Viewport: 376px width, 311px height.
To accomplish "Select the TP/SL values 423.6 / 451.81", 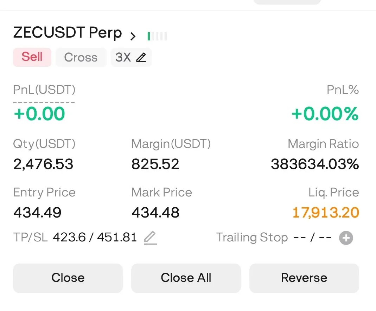I will [95, 237].
